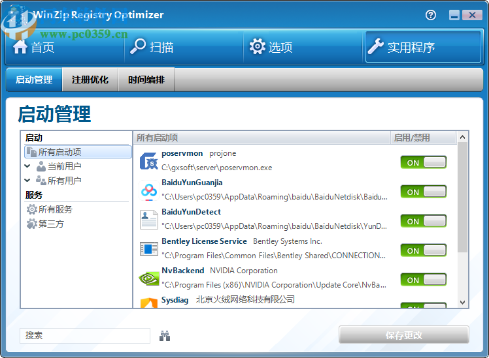Viewport: 489px width, 358px height.
Task: Select 第三方 in the tree
Action: click(51, 224)
